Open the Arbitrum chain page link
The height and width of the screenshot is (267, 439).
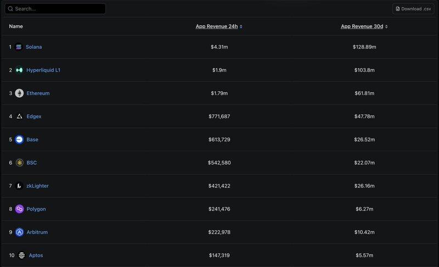pos(37,232)
